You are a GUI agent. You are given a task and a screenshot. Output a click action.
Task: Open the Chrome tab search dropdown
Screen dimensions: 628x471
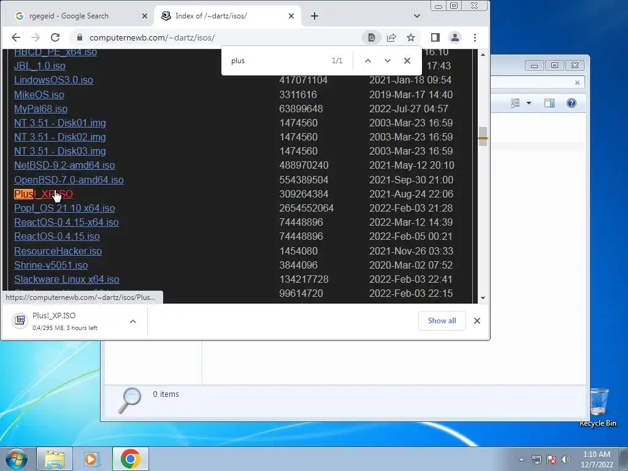pyautogui.click(x=417, y=16)
